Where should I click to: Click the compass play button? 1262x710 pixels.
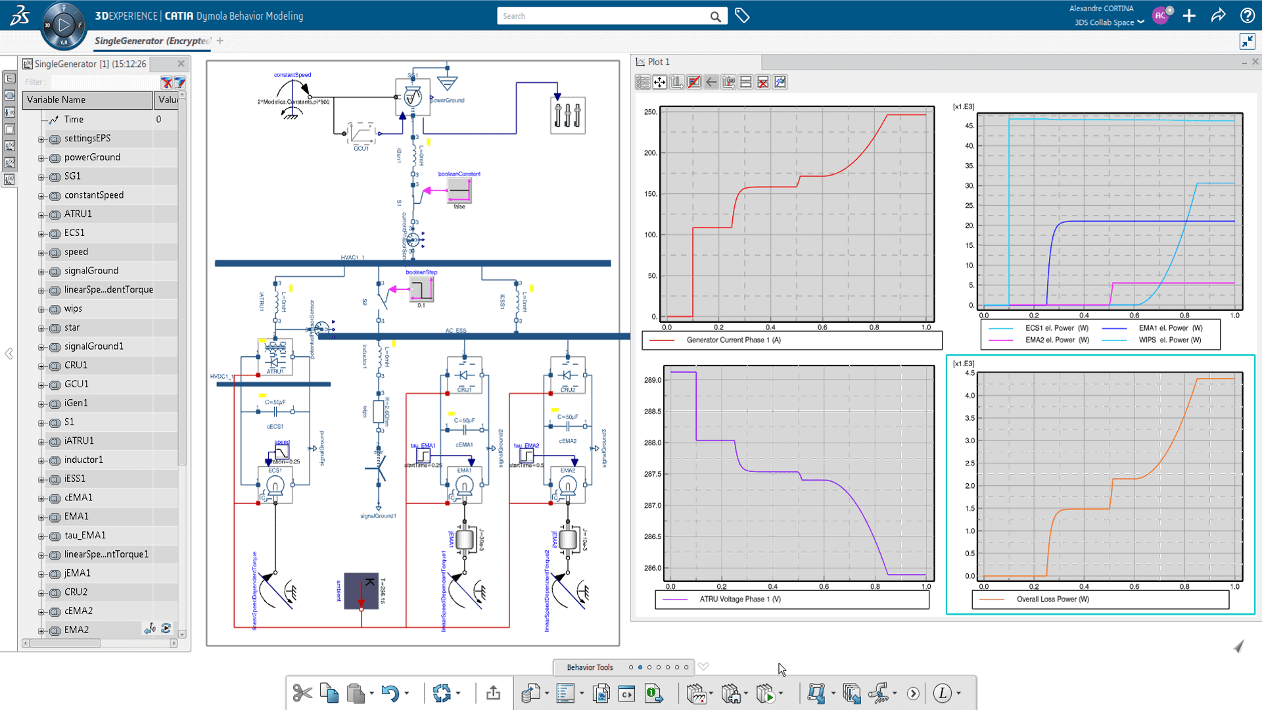[64, 25]
